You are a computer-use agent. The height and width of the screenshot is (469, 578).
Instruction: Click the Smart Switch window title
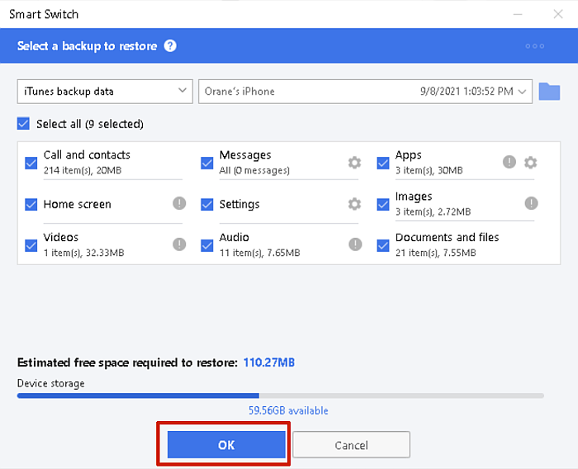pos(44,14)
